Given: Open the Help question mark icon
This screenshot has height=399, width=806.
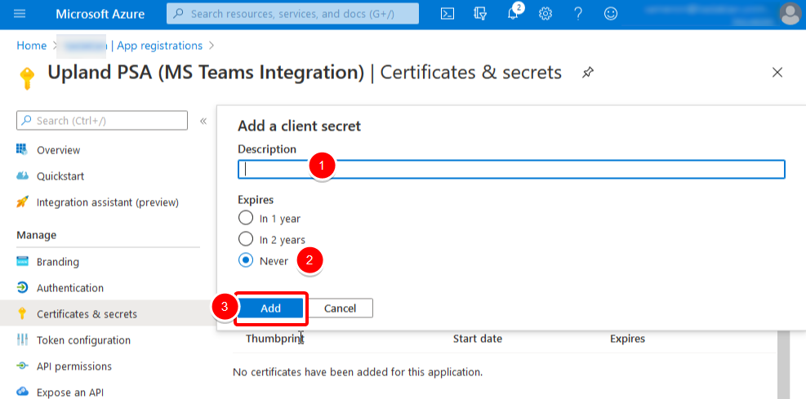Looking at the screenshot, I should (x=578, y=14).
